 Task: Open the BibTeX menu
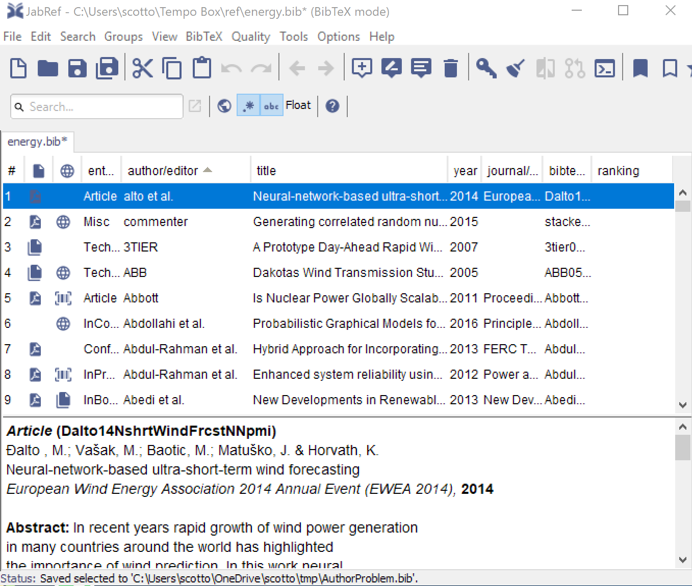pyautogui.click(x=204, y=37)
